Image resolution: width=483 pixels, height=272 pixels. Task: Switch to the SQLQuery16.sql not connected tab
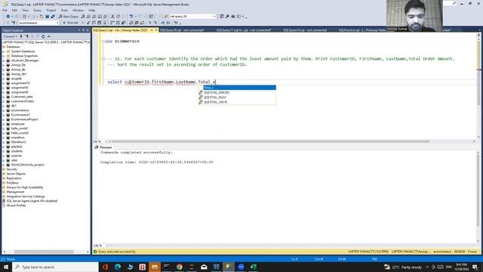tap(182, 30)
